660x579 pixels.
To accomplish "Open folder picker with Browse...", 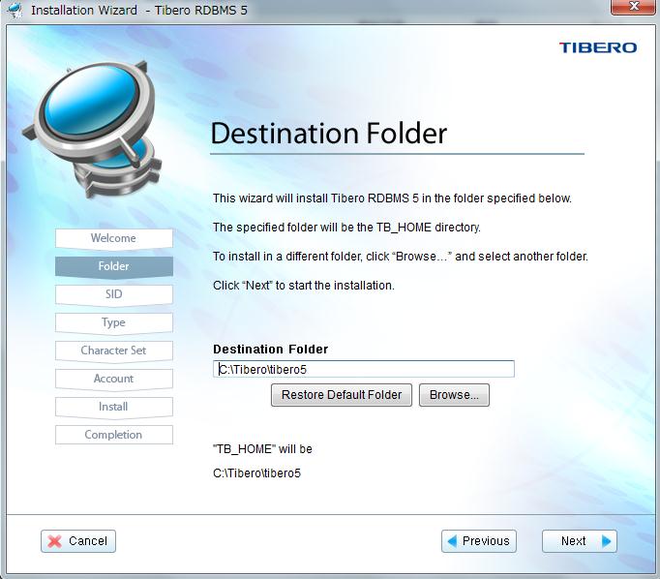I will point(454,395).
